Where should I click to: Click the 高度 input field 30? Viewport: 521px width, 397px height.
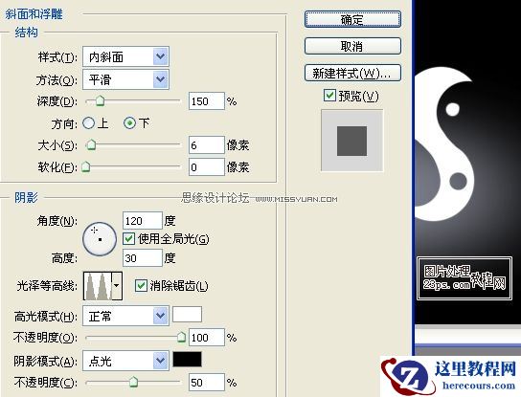click(143, 258)
